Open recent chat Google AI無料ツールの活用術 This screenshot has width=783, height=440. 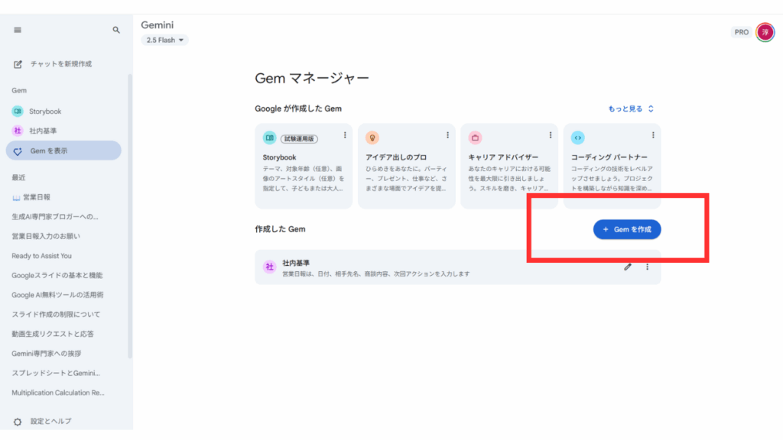[57, 295]
